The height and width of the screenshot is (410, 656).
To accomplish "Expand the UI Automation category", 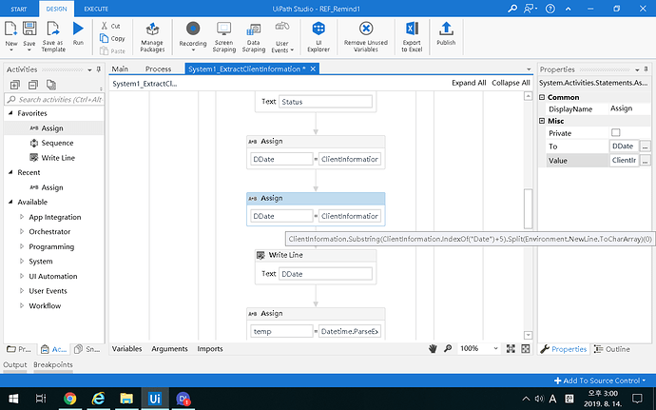I will (x=22, y=276).
